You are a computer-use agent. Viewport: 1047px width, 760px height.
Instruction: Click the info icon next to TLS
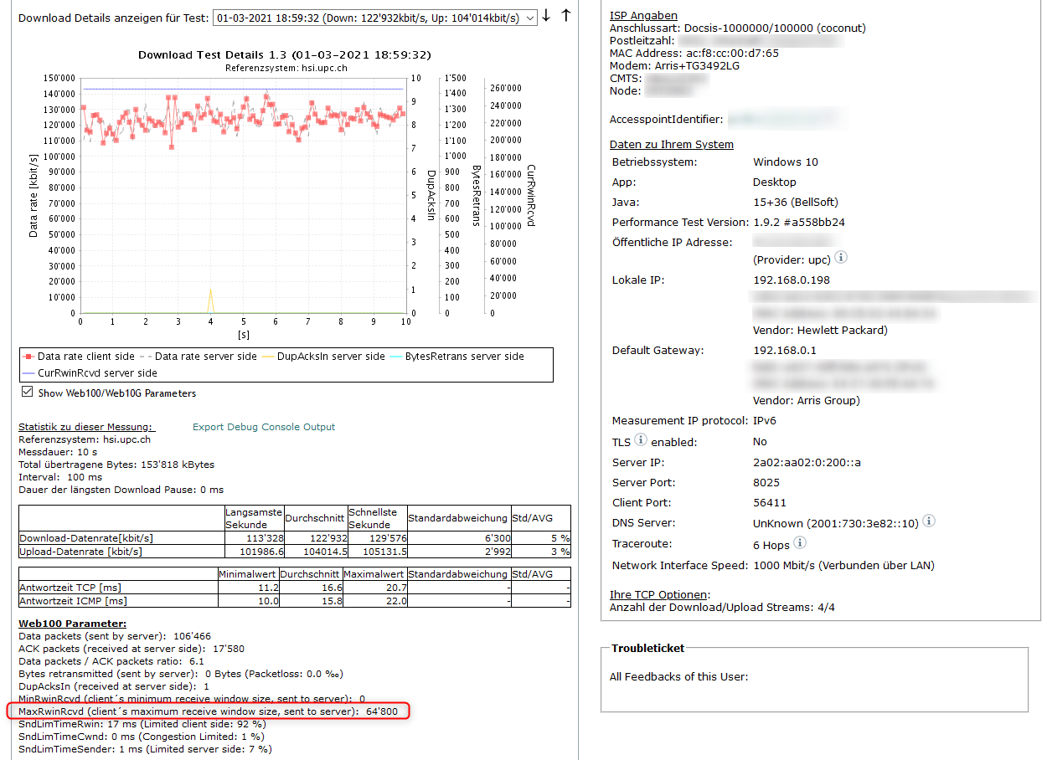(641, 440)
